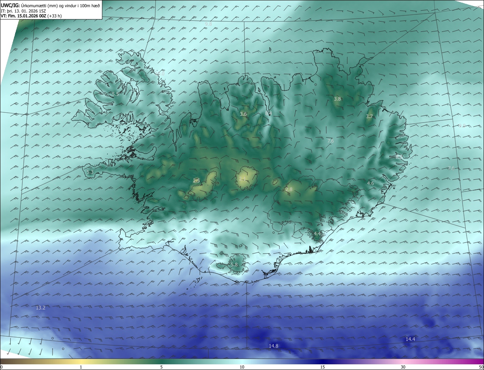
Task: Click the color scale tick label 30
Action: 403,367
